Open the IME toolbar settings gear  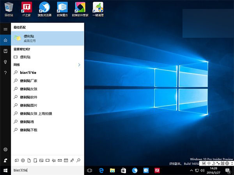point(227,163)
